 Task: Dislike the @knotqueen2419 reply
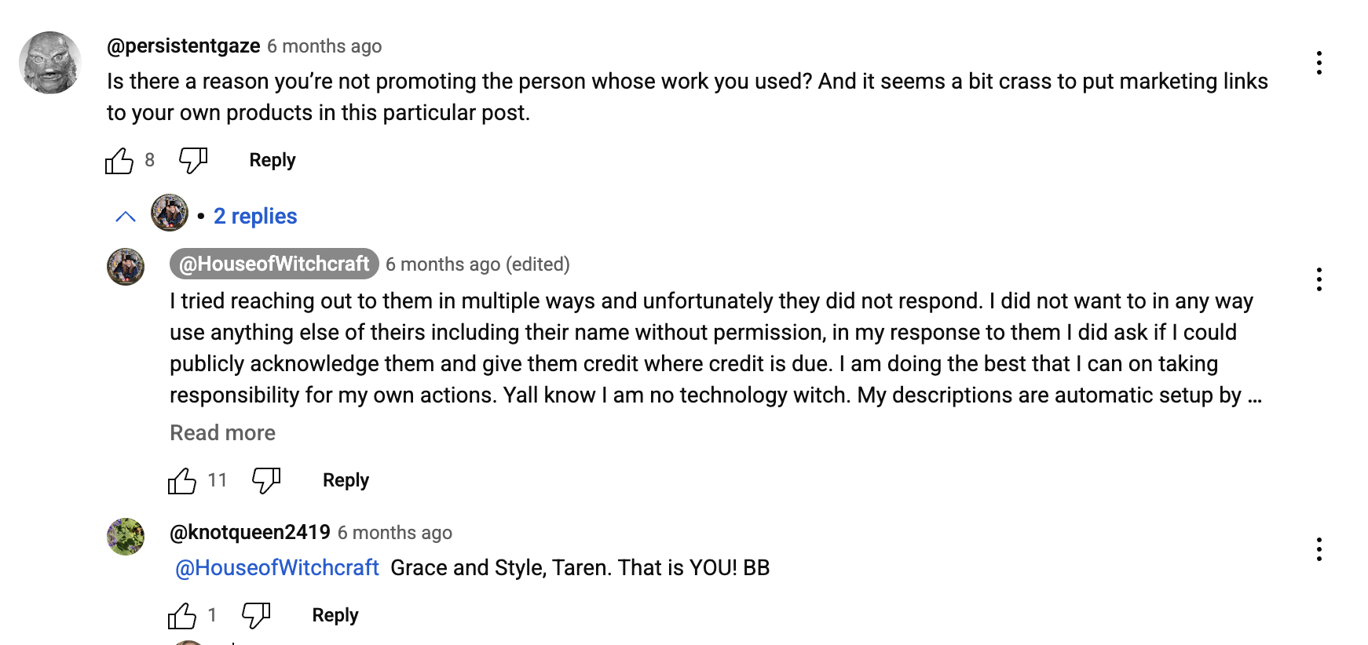(x=255, y=615)
